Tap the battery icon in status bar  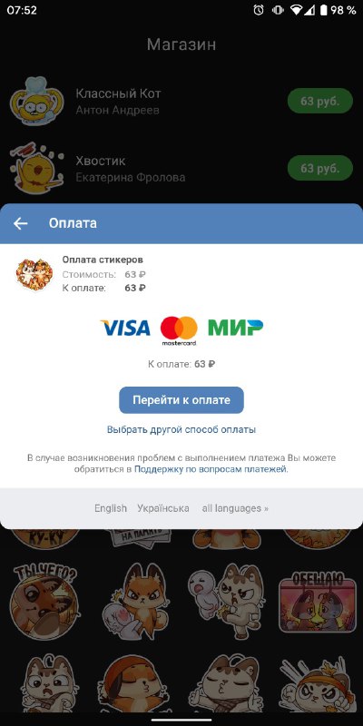(x=324, y=10)
